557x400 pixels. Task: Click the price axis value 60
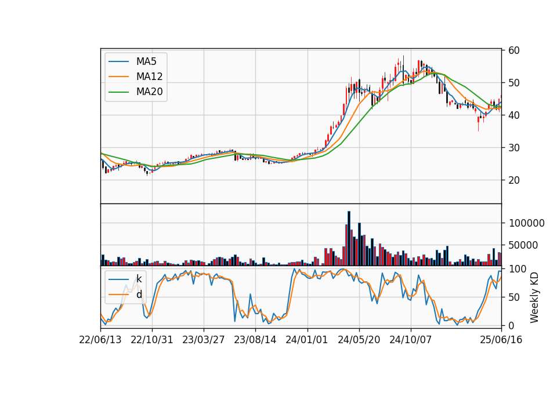coord(514,50)
